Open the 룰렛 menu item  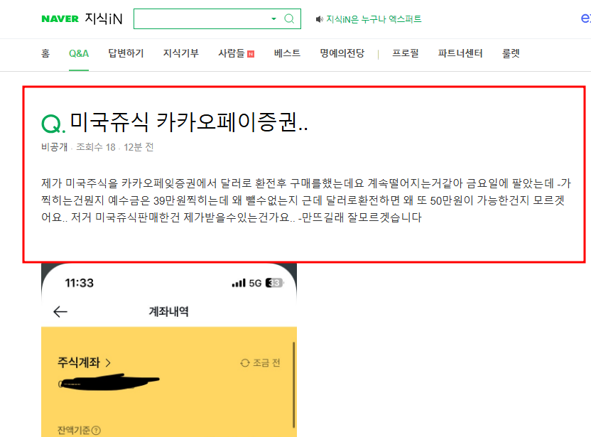click(x=511, y=53)
